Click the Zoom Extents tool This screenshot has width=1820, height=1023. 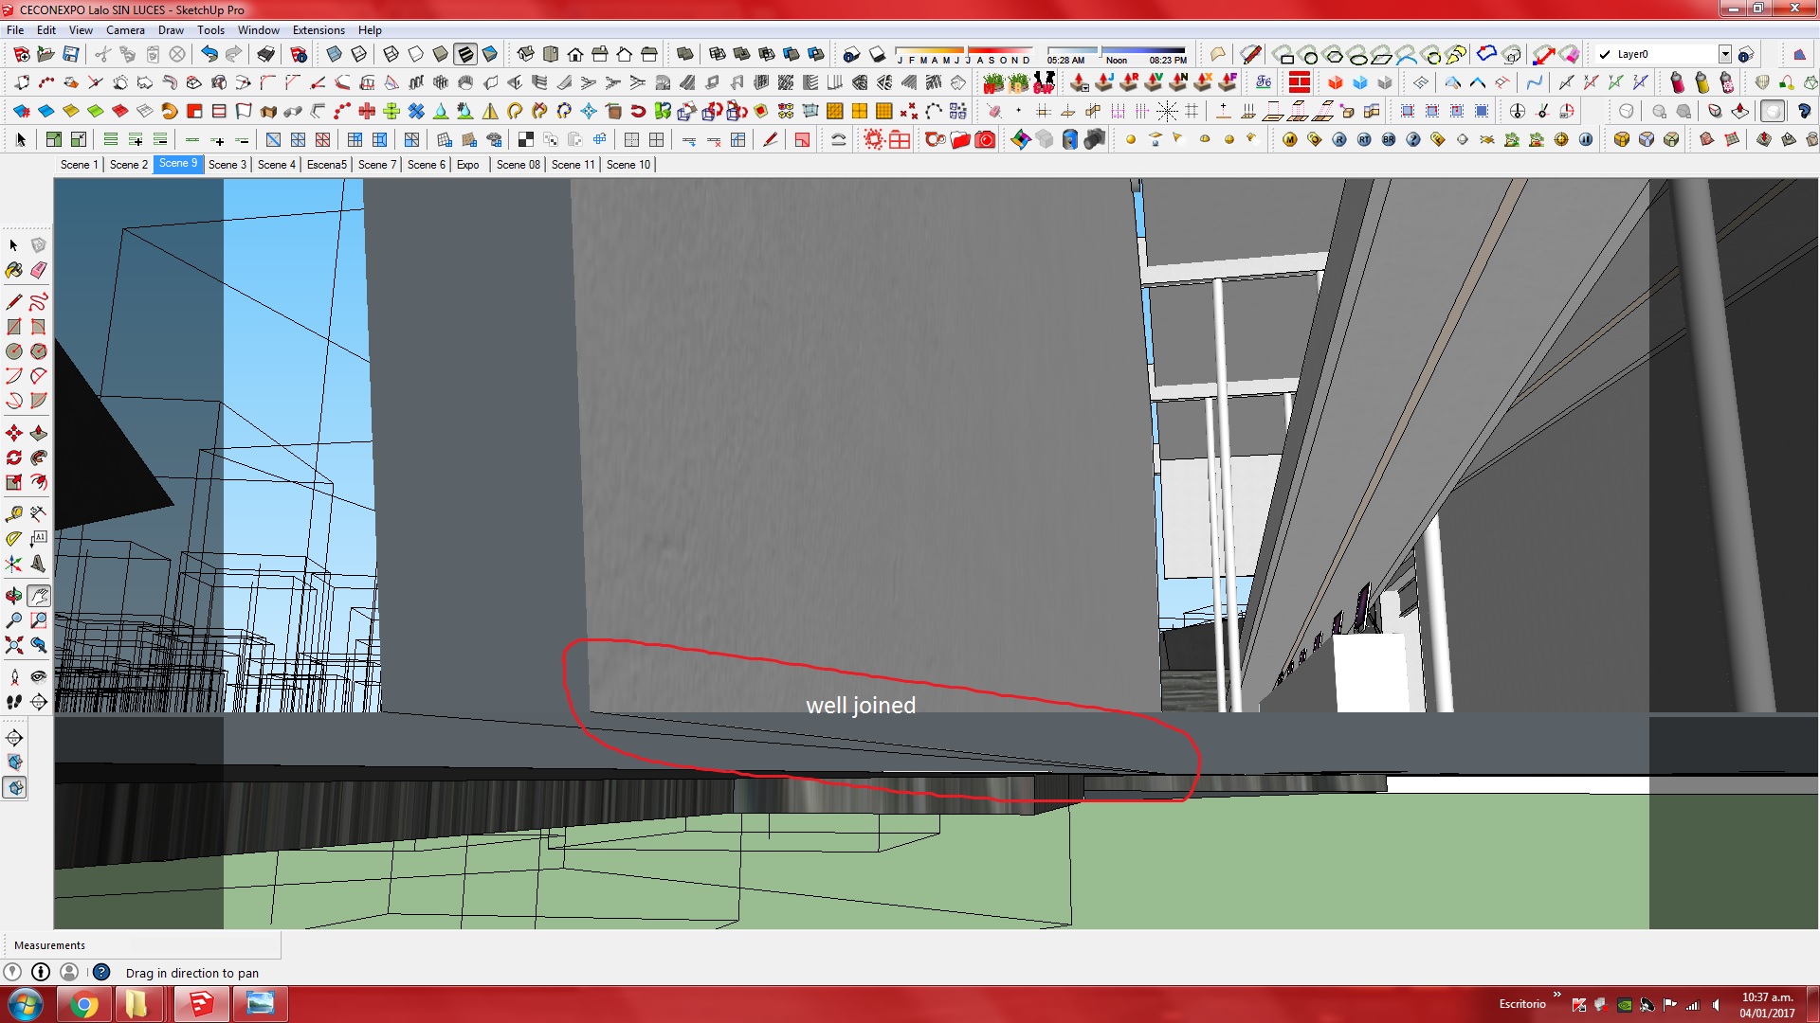click(x=13, y=646)
